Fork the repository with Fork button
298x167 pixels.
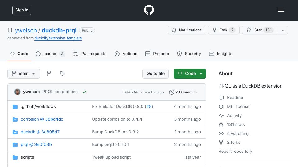click(x=224, y=30)
